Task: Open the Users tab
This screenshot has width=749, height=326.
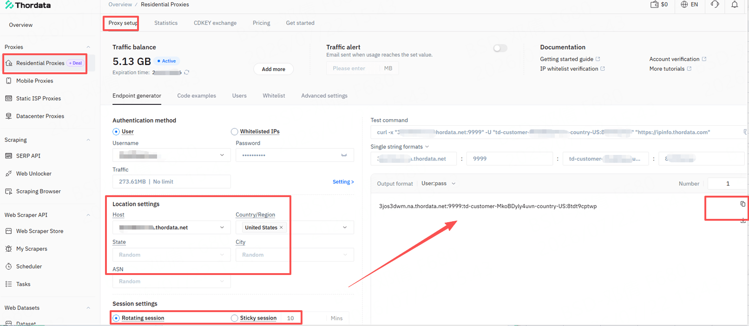Action: 239,96
